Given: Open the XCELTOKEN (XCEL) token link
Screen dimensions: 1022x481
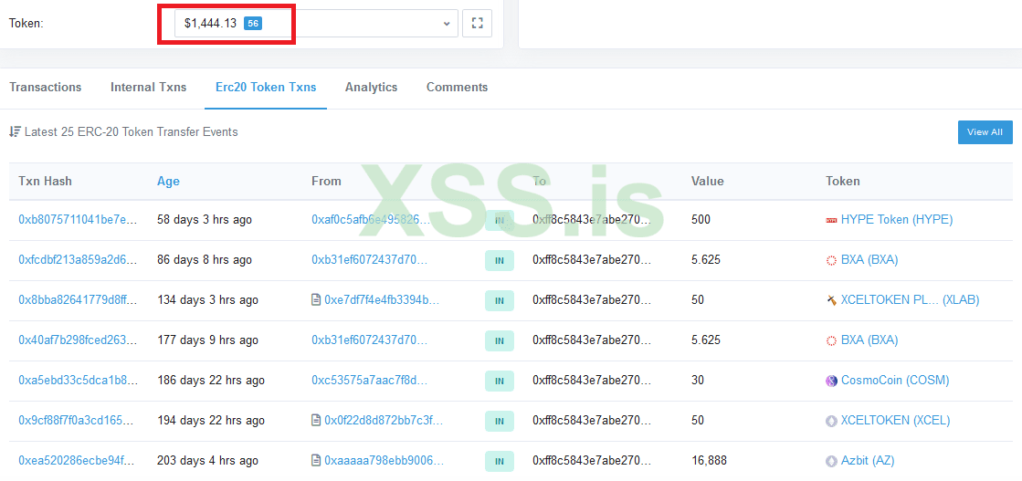Looking at the screenshot, I should point(896,421).
